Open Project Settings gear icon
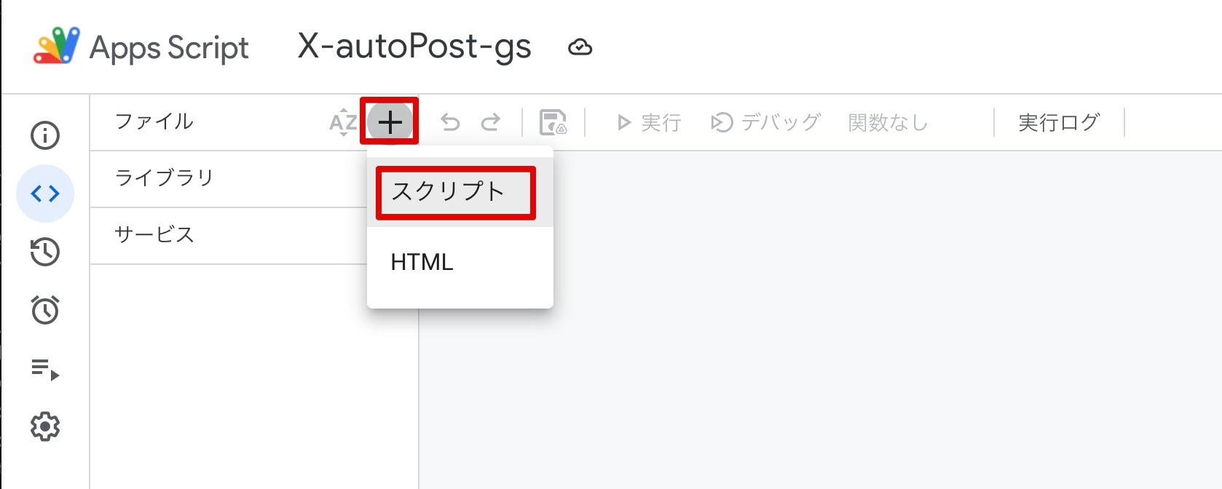1222x489 pixels. pos(45,427)
